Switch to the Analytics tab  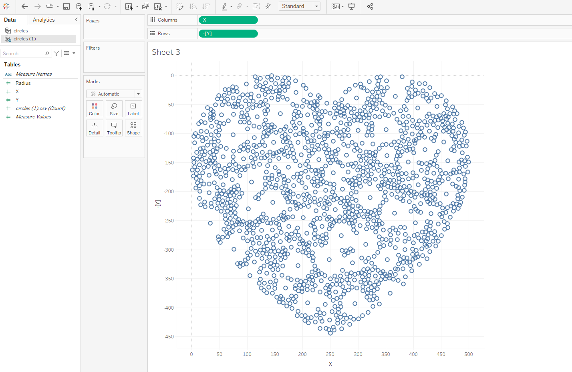tap(44, 20)
